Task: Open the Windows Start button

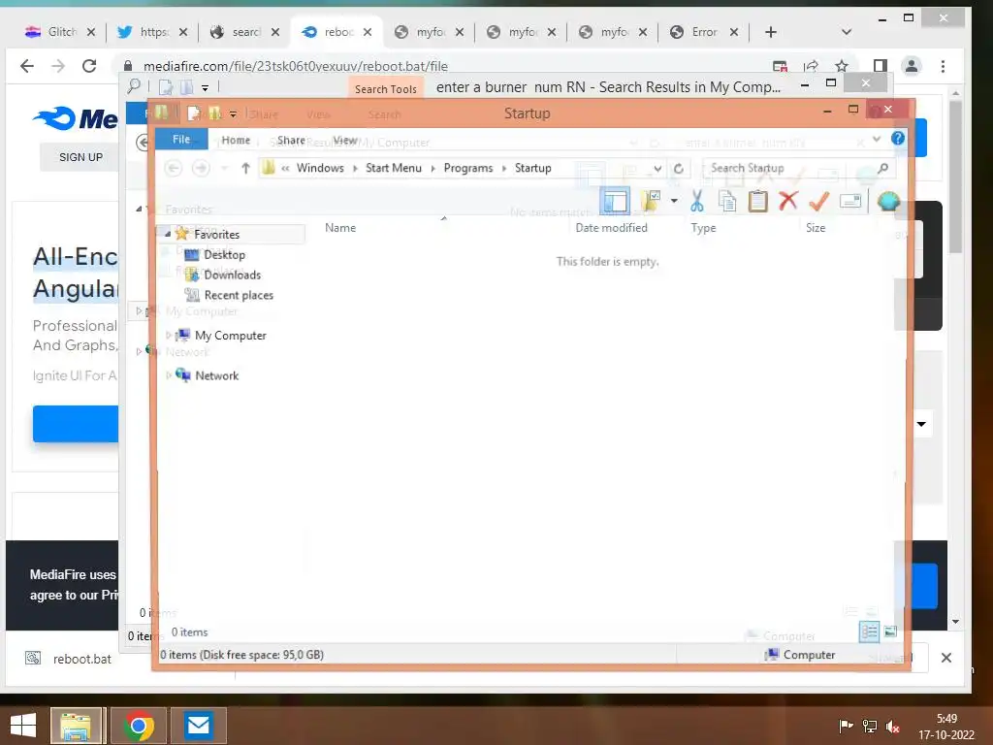Action: coord(23,726)
